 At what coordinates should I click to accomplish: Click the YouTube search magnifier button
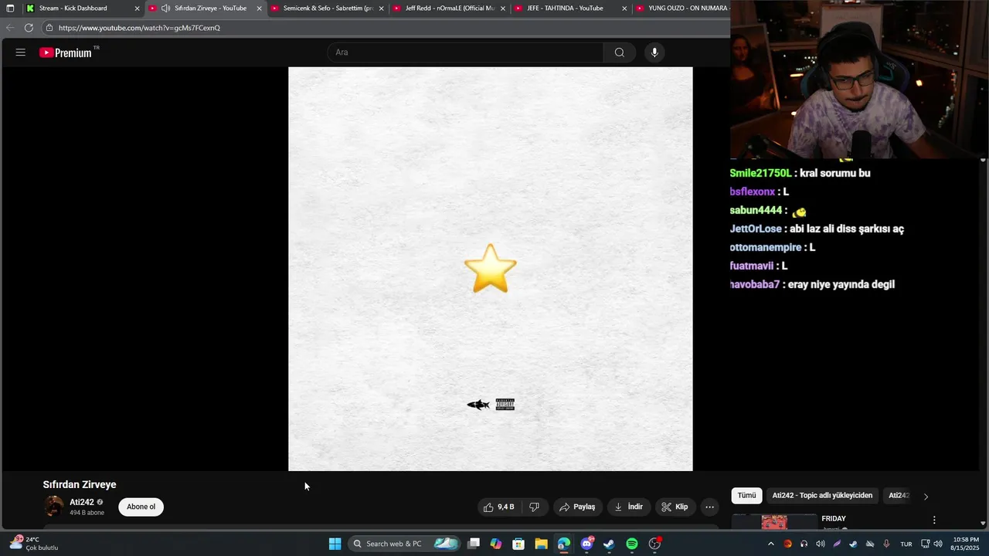pos(620,53)
